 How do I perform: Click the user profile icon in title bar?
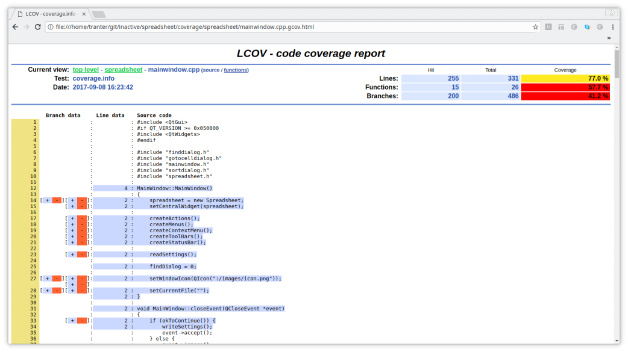click(612, 13)
